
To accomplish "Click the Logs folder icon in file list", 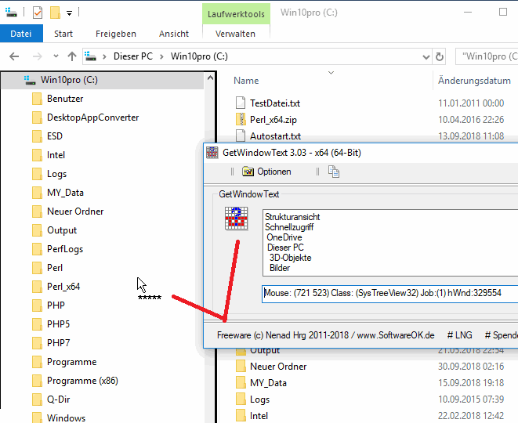I will tap(241, 399).
